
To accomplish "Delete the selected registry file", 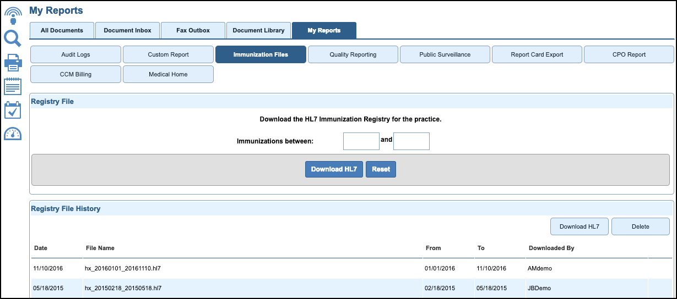I will pyautogui.click(x=640, y=226).
